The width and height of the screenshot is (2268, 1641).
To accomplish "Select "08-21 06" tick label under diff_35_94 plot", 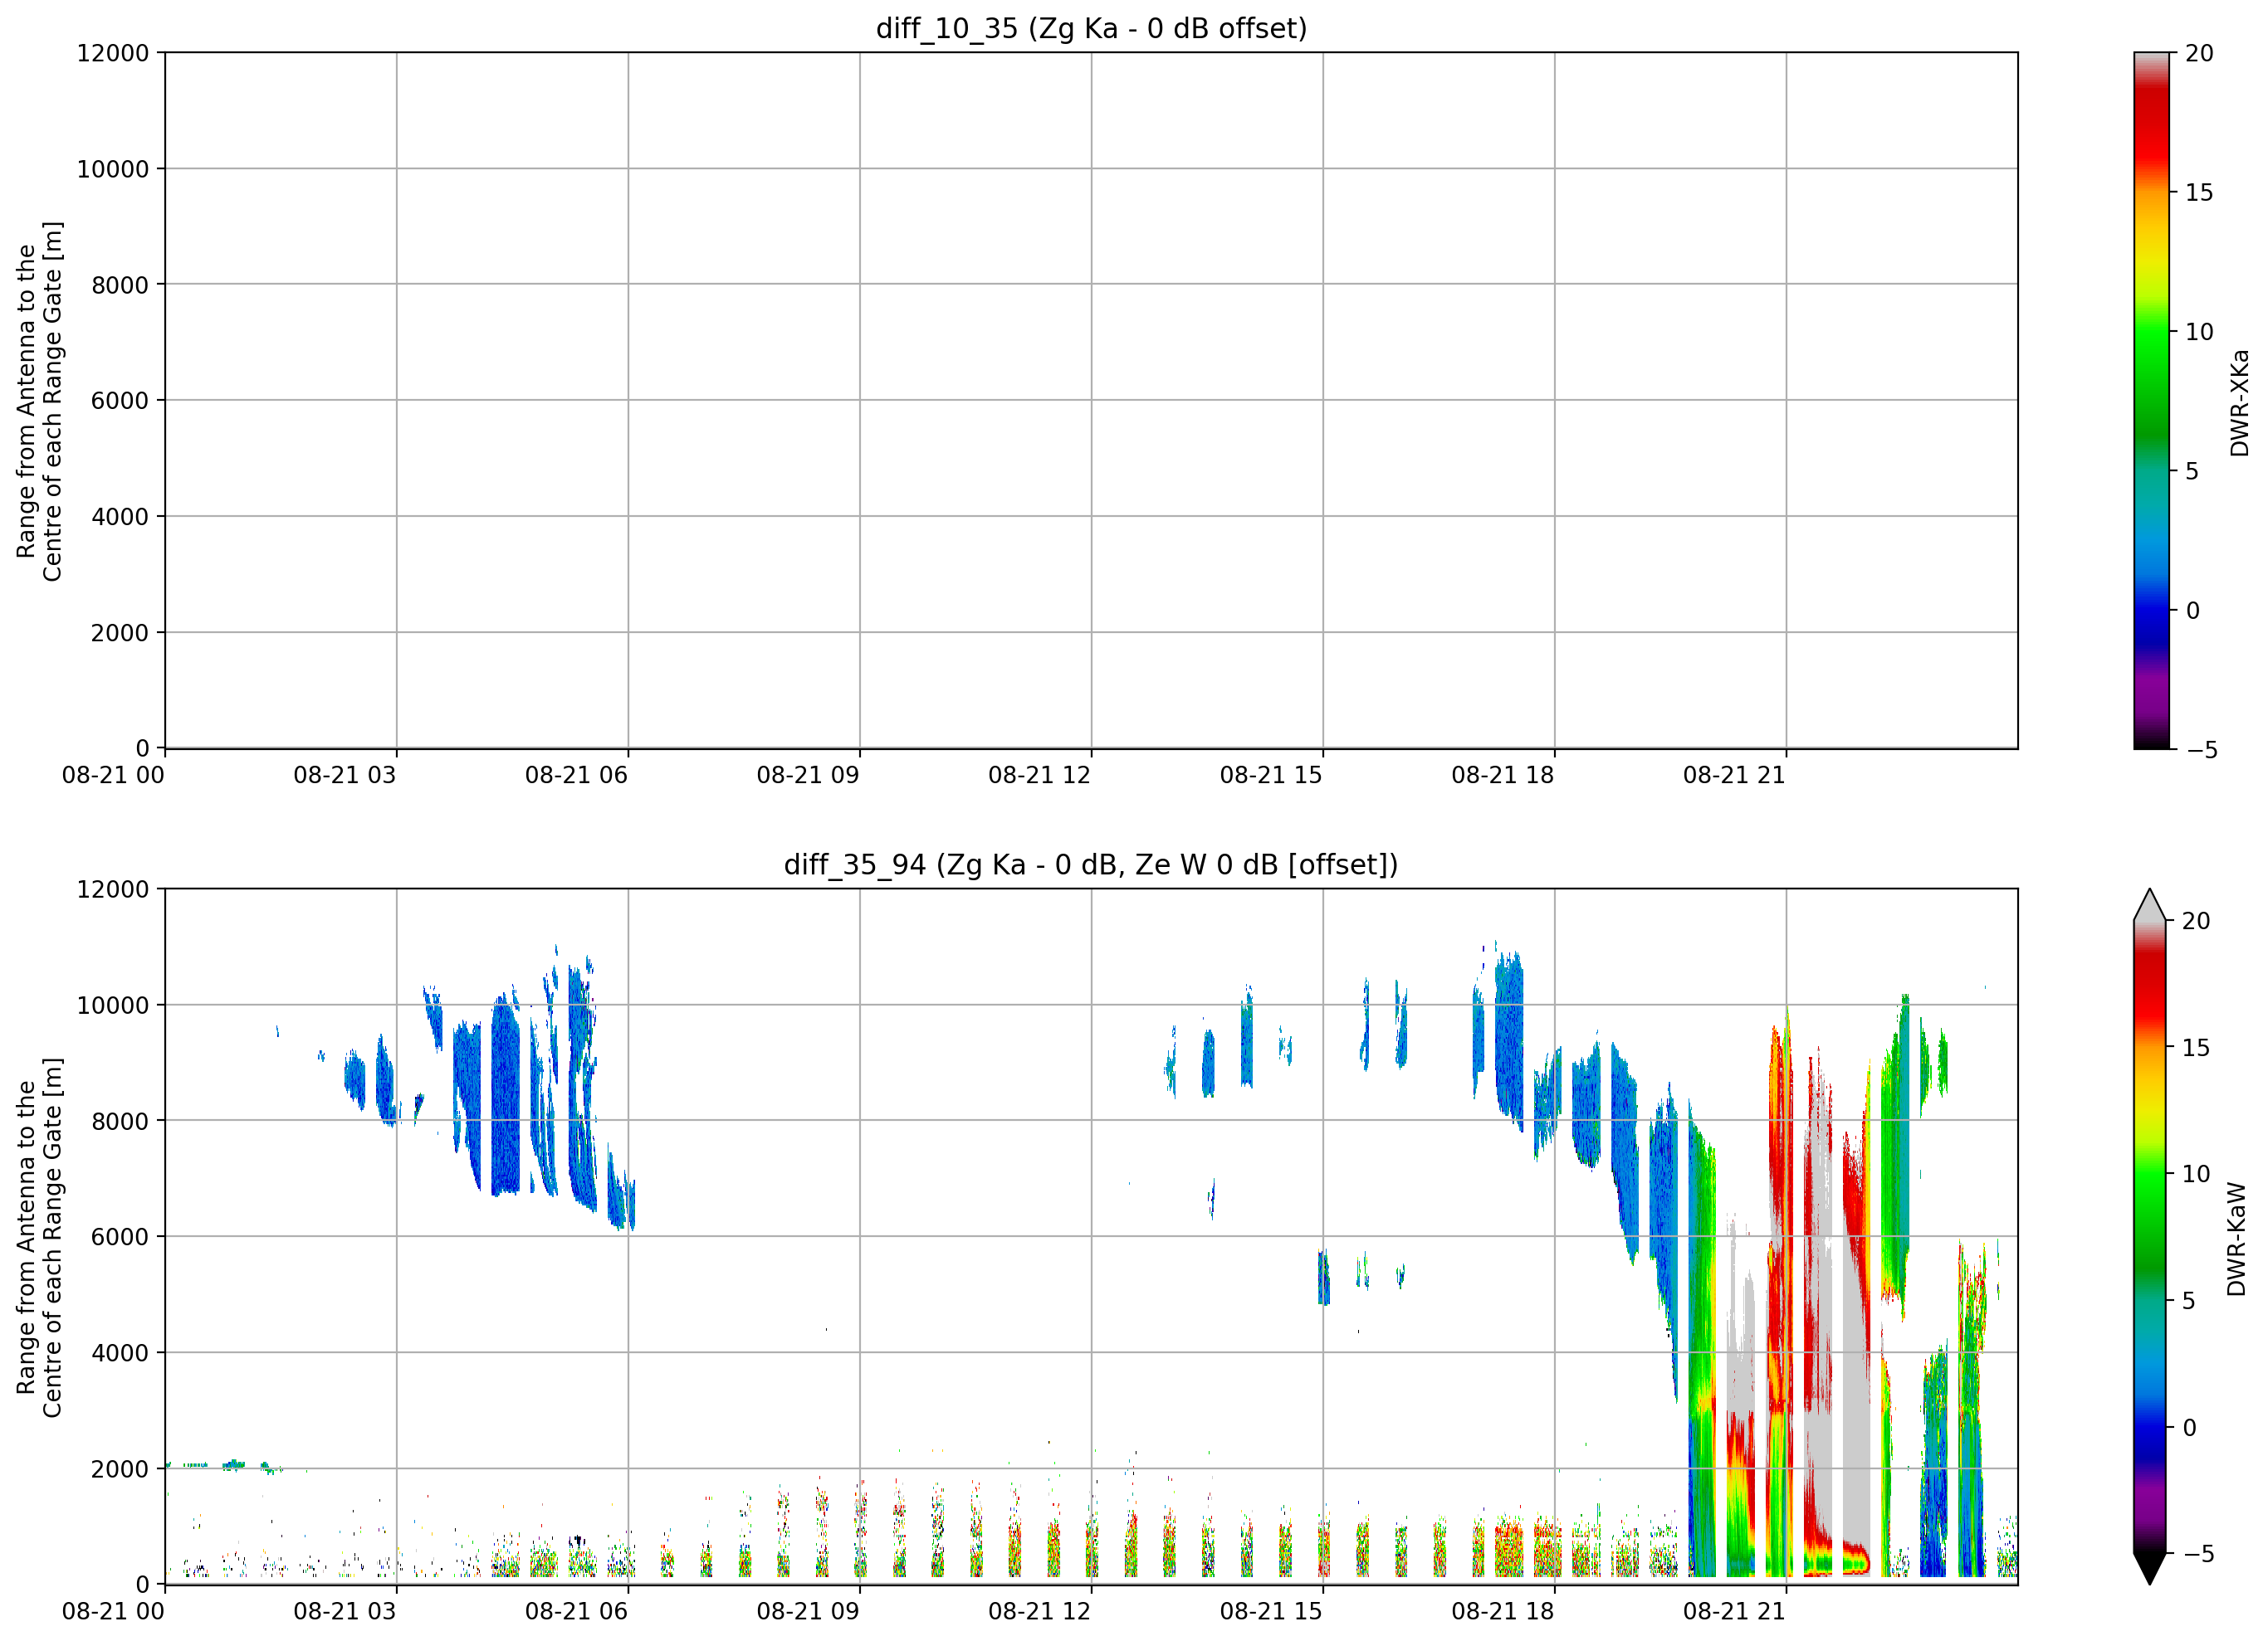I will (576, 1612).
